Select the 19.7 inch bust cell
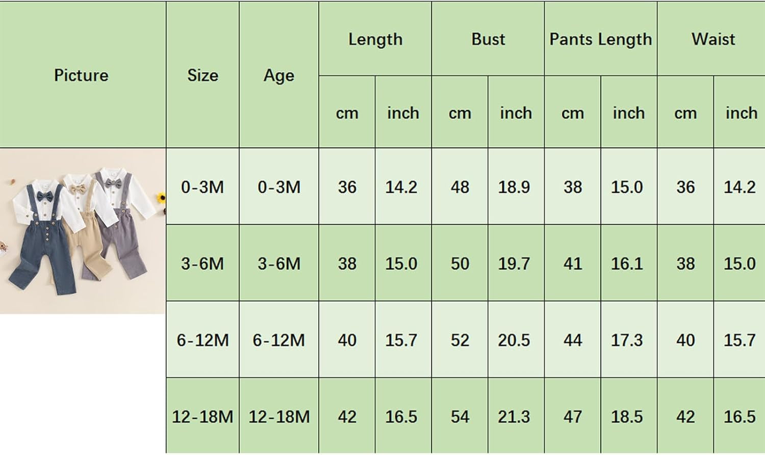Screen dimensions: 765x455 pos(514,263)
